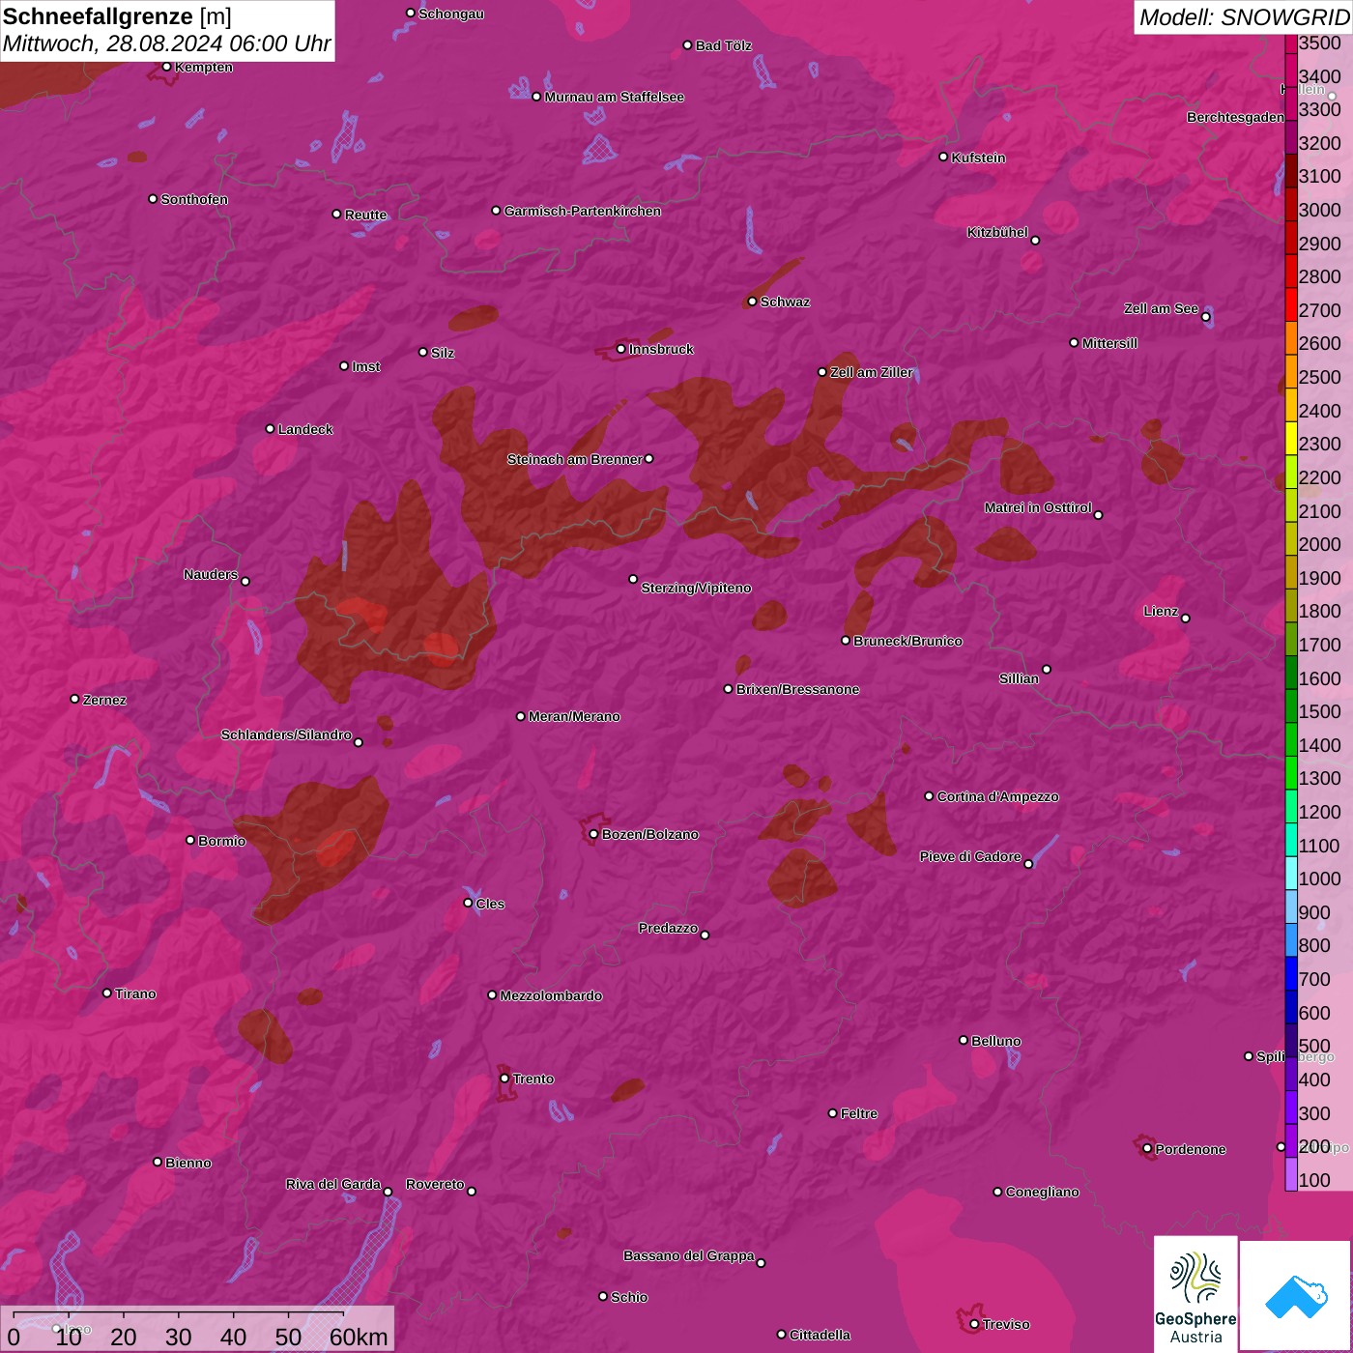This screenshot has width=1353, height=1353.
Task: Click the Trento city marker dot
Action: [x=504, y=1079]
